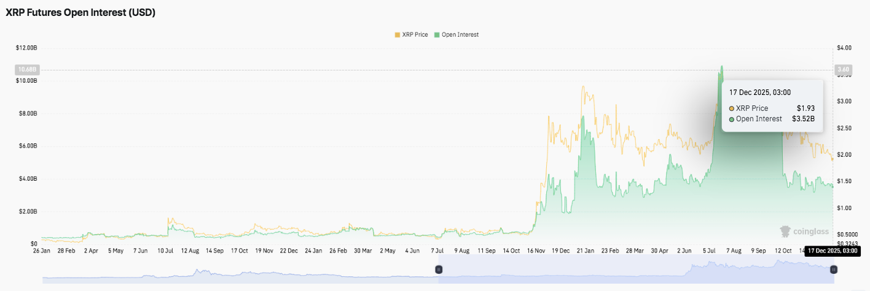Image resolution: width=870 pixels, height=291 pixels.
Task: Click the $4.00 label on right axis
Action: click(844, 48)
